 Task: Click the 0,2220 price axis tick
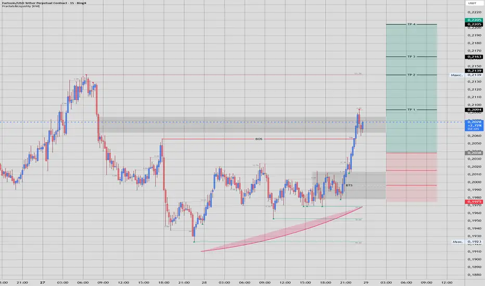(474, 12)
